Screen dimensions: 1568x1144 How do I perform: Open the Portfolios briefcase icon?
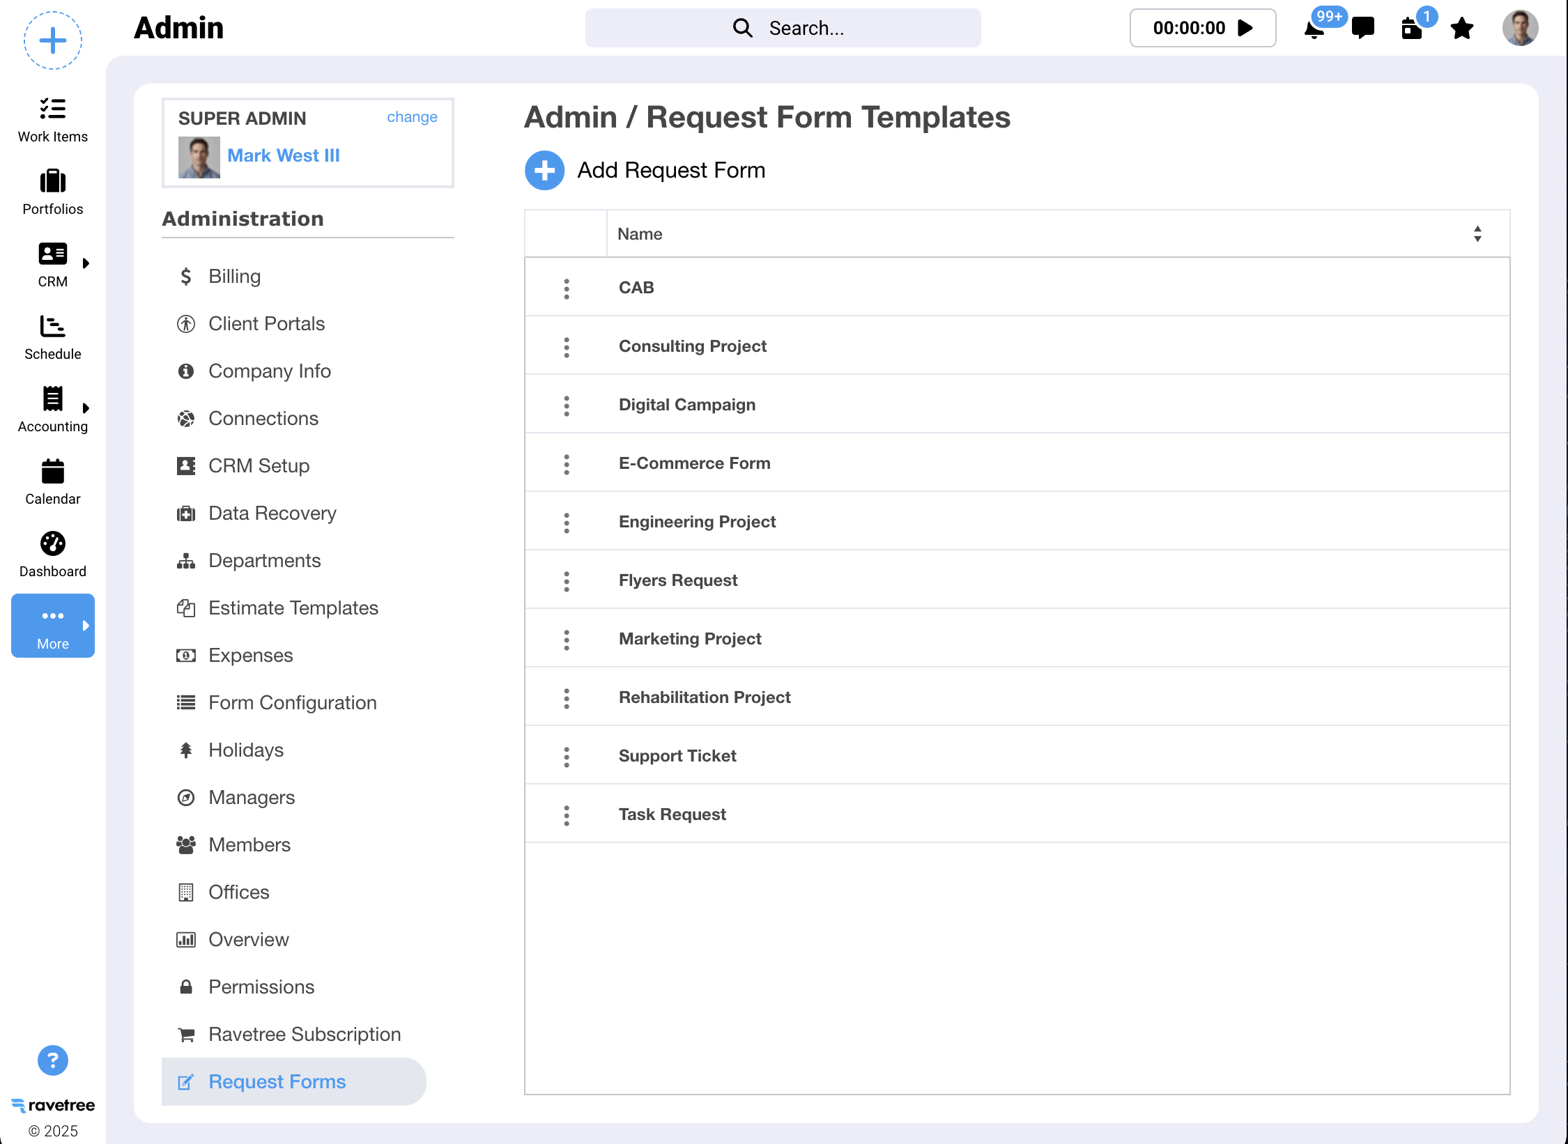click(x=53, y=182)
